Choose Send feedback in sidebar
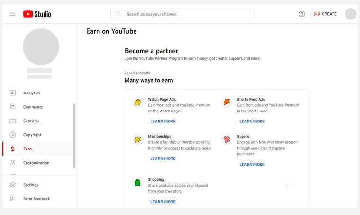This screenshot has width=360, height=215. tap(37, 199)
